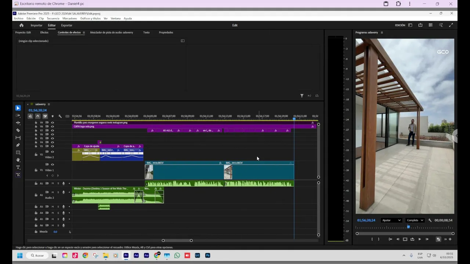Click the Mezcla volume value 0.0
470x264 pixels.
click(55, 232)
